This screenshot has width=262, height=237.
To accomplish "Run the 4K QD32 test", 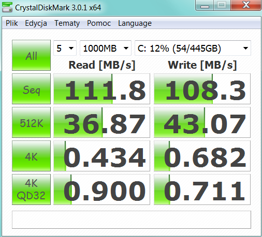I will click(x=31, y=189).
